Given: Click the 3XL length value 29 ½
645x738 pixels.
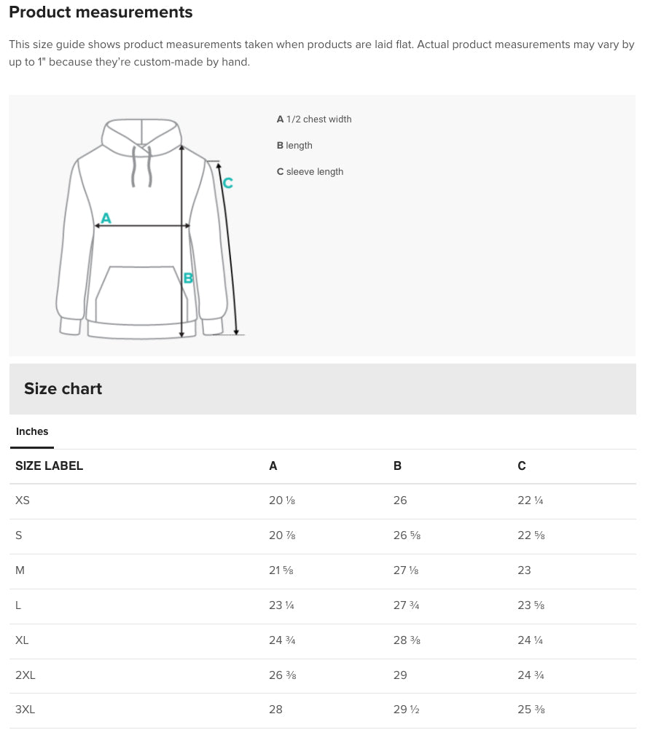Looking at the screenshot, I should tap(406, 710).
